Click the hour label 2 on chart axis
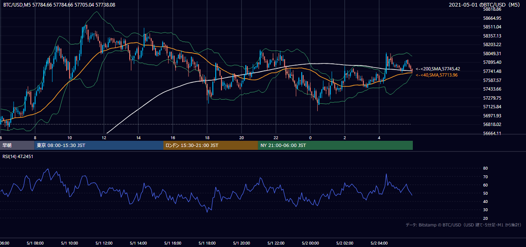The image size is (526, 247). click(x=344, y=137)
